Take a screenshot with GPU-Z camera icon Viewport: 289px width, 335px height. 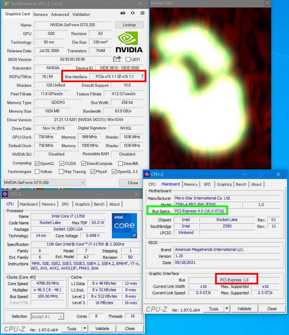(x=123, y=13)
